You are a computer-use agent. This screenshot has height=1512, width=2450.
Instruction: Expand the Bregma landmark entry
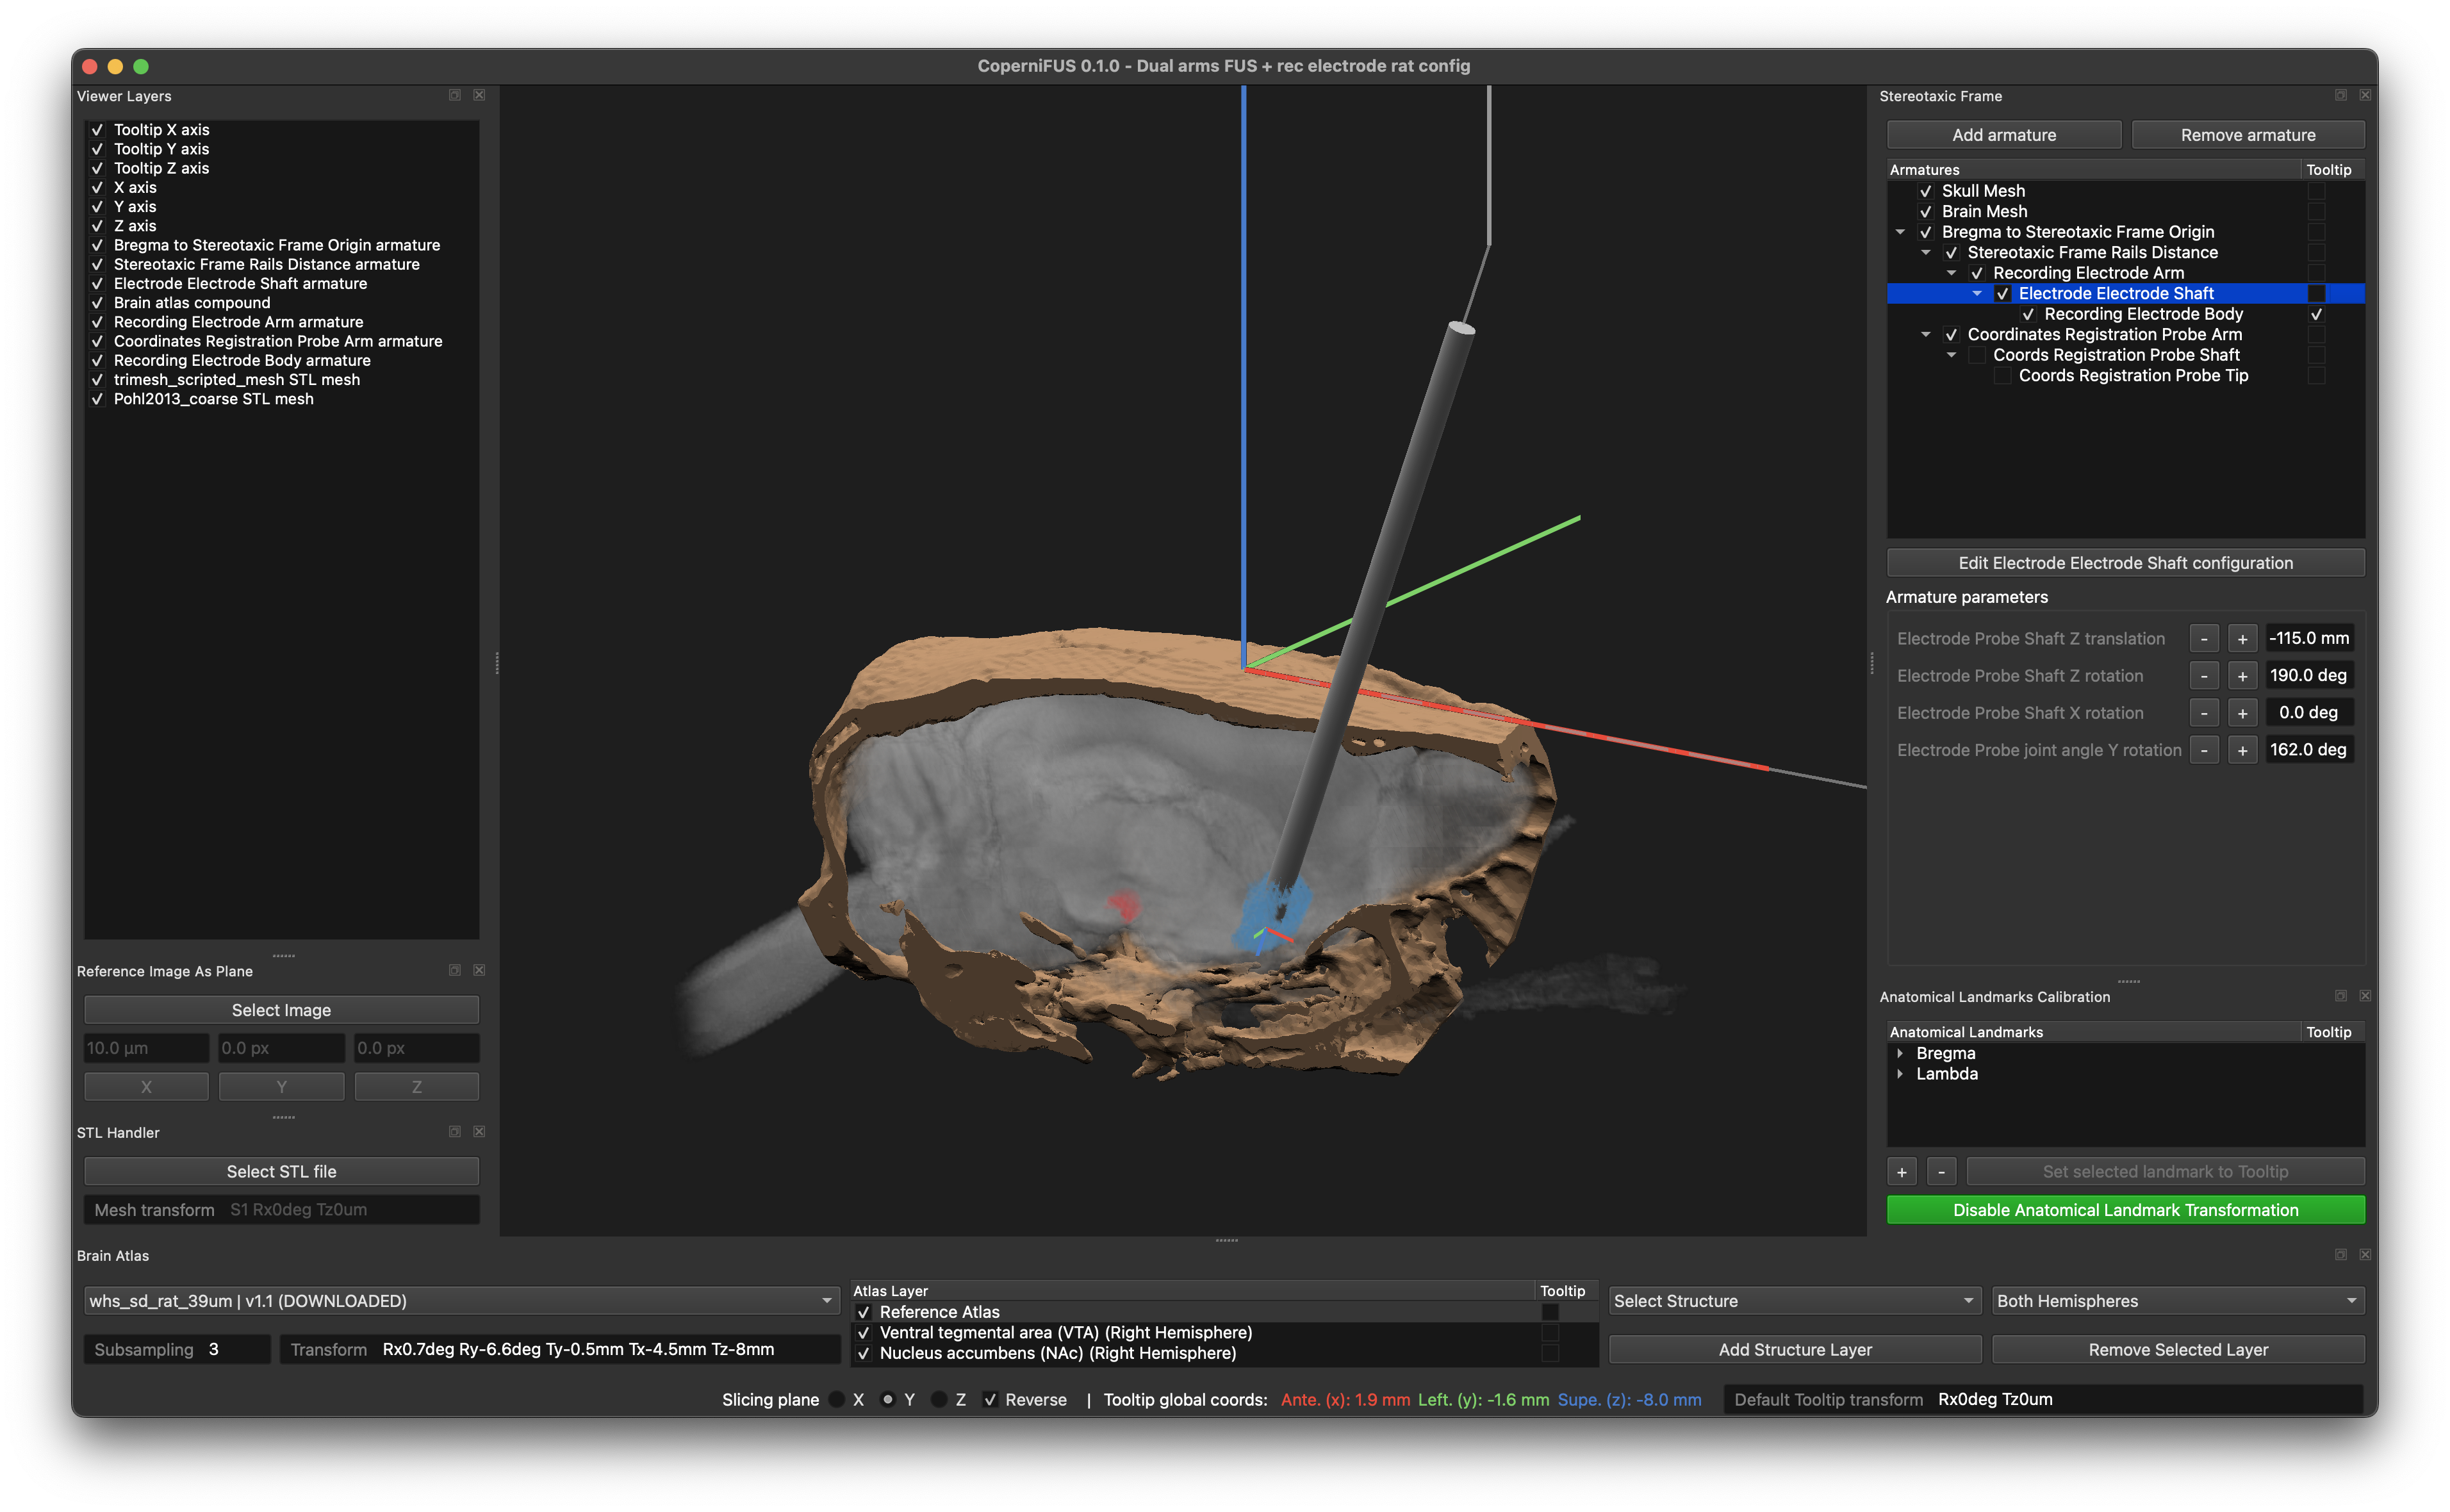point(1900,1053)
